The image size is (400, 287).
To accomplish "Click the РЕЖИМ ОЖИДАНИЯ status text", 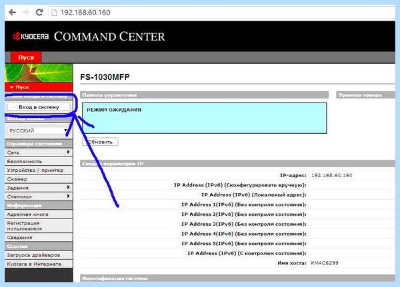I will [x=114, y=110].
